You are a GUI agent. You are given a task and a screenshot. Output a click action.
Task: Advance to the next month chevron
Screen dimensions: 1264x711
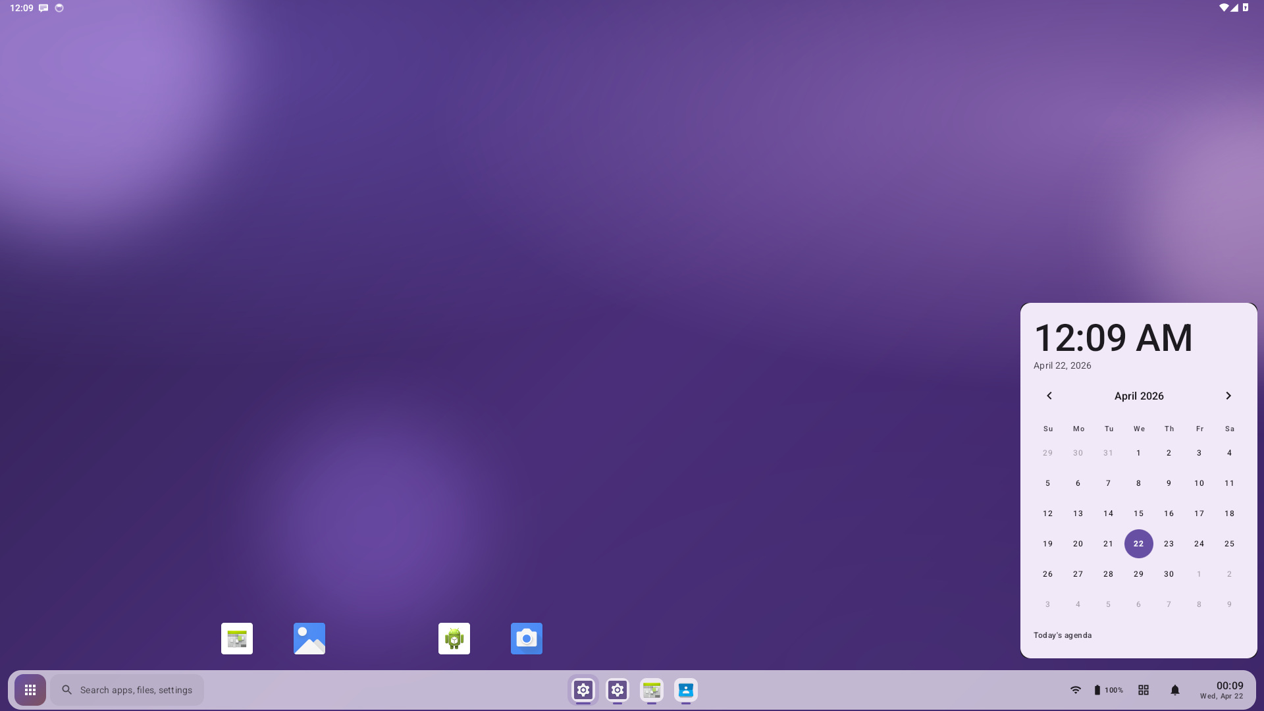(1228, 396)
